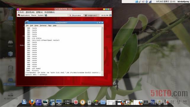
Task: Click the terminal vertical scrollbar track
Action: click(x=102, y=51)
